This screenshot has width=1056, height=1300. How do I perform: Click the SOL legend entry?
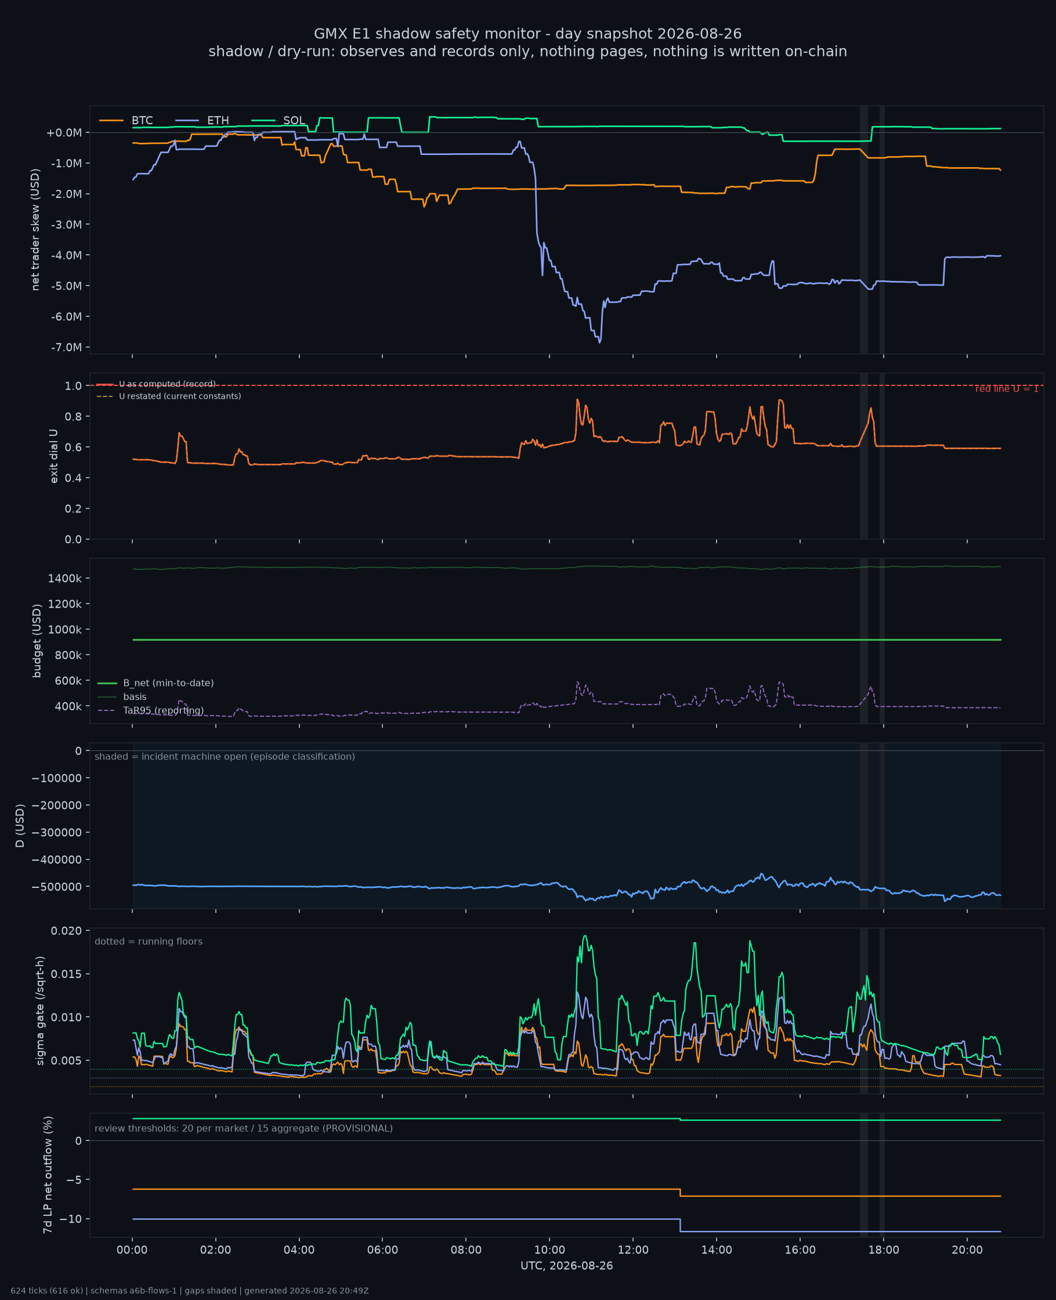[x=278, y=121]
